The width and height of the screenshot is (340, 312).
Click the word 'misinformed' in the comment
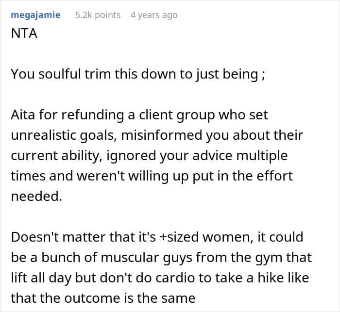(x=161, y=135)
